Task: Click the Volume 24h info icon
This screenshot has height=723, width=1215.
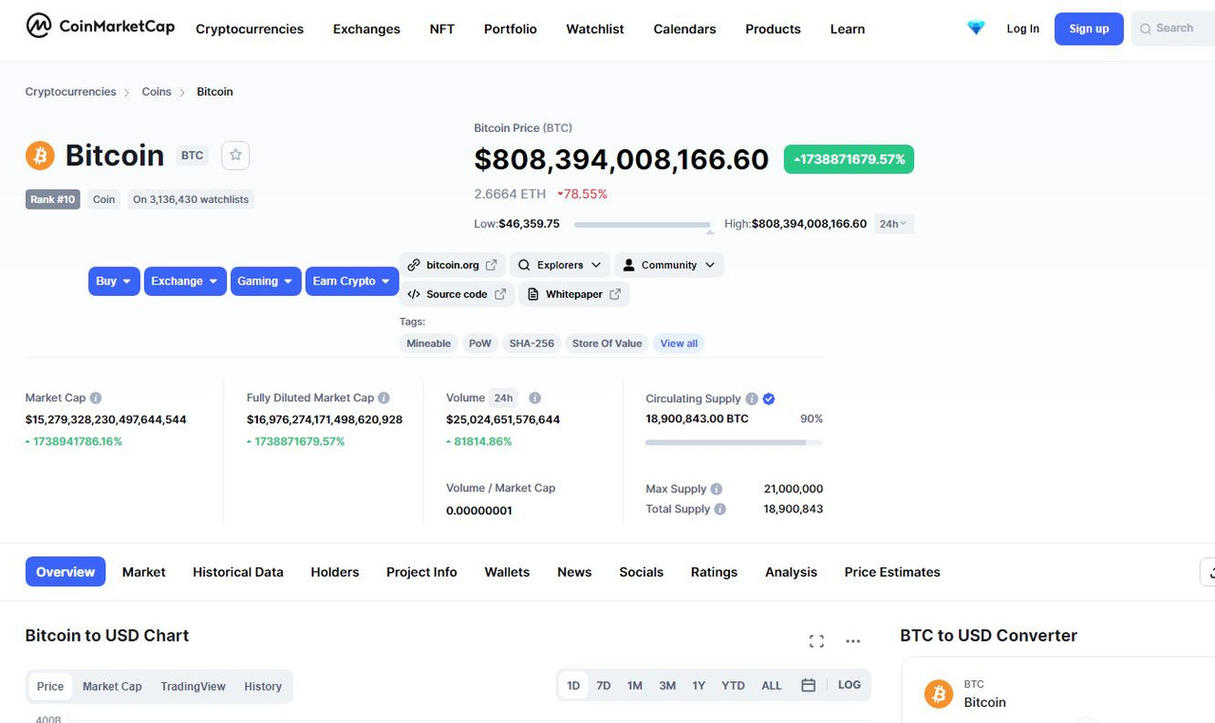Action: (x=534, y=399)
